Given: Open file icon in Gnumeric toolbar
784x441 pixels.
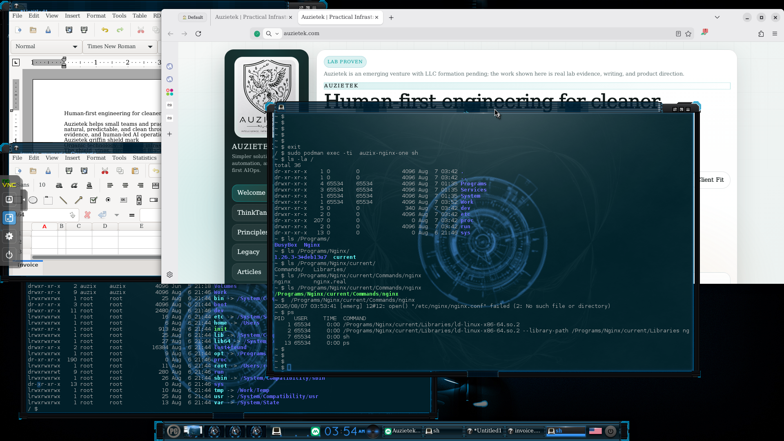Looking at the screenshot, I should tap(33, 171).
